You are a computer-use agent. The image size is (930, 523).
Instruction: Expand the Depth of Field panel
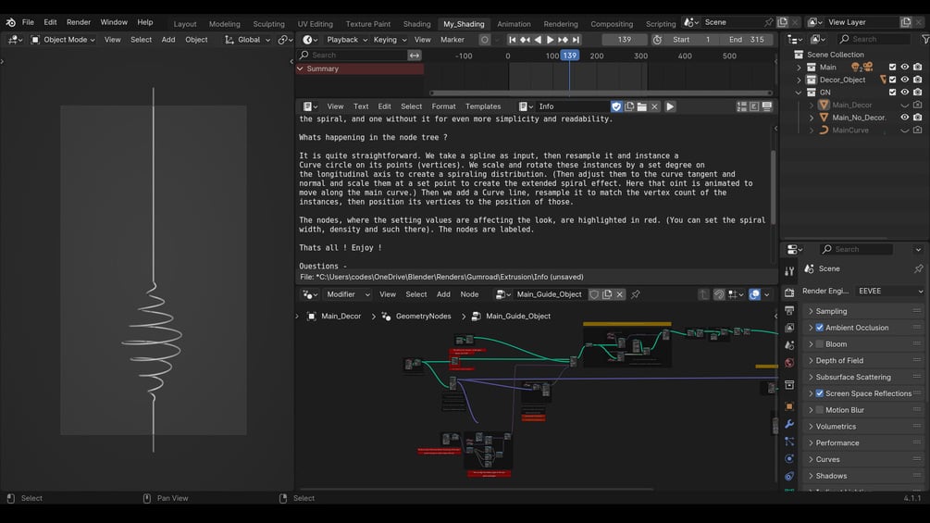[x=811, y=360]
